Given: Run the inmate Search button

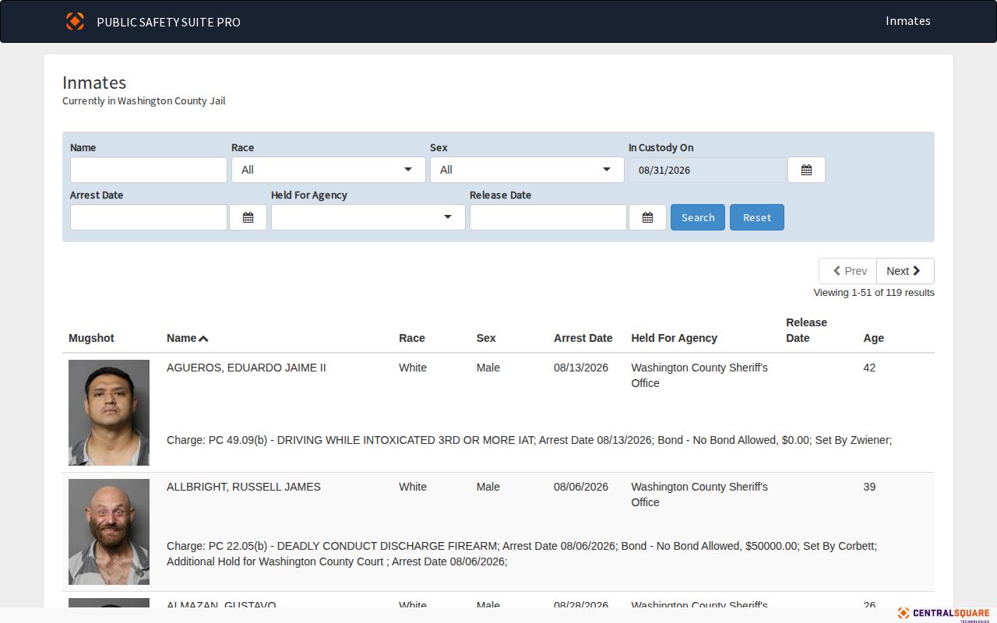Looking at the screenshot, I should [x=698, y=217].
